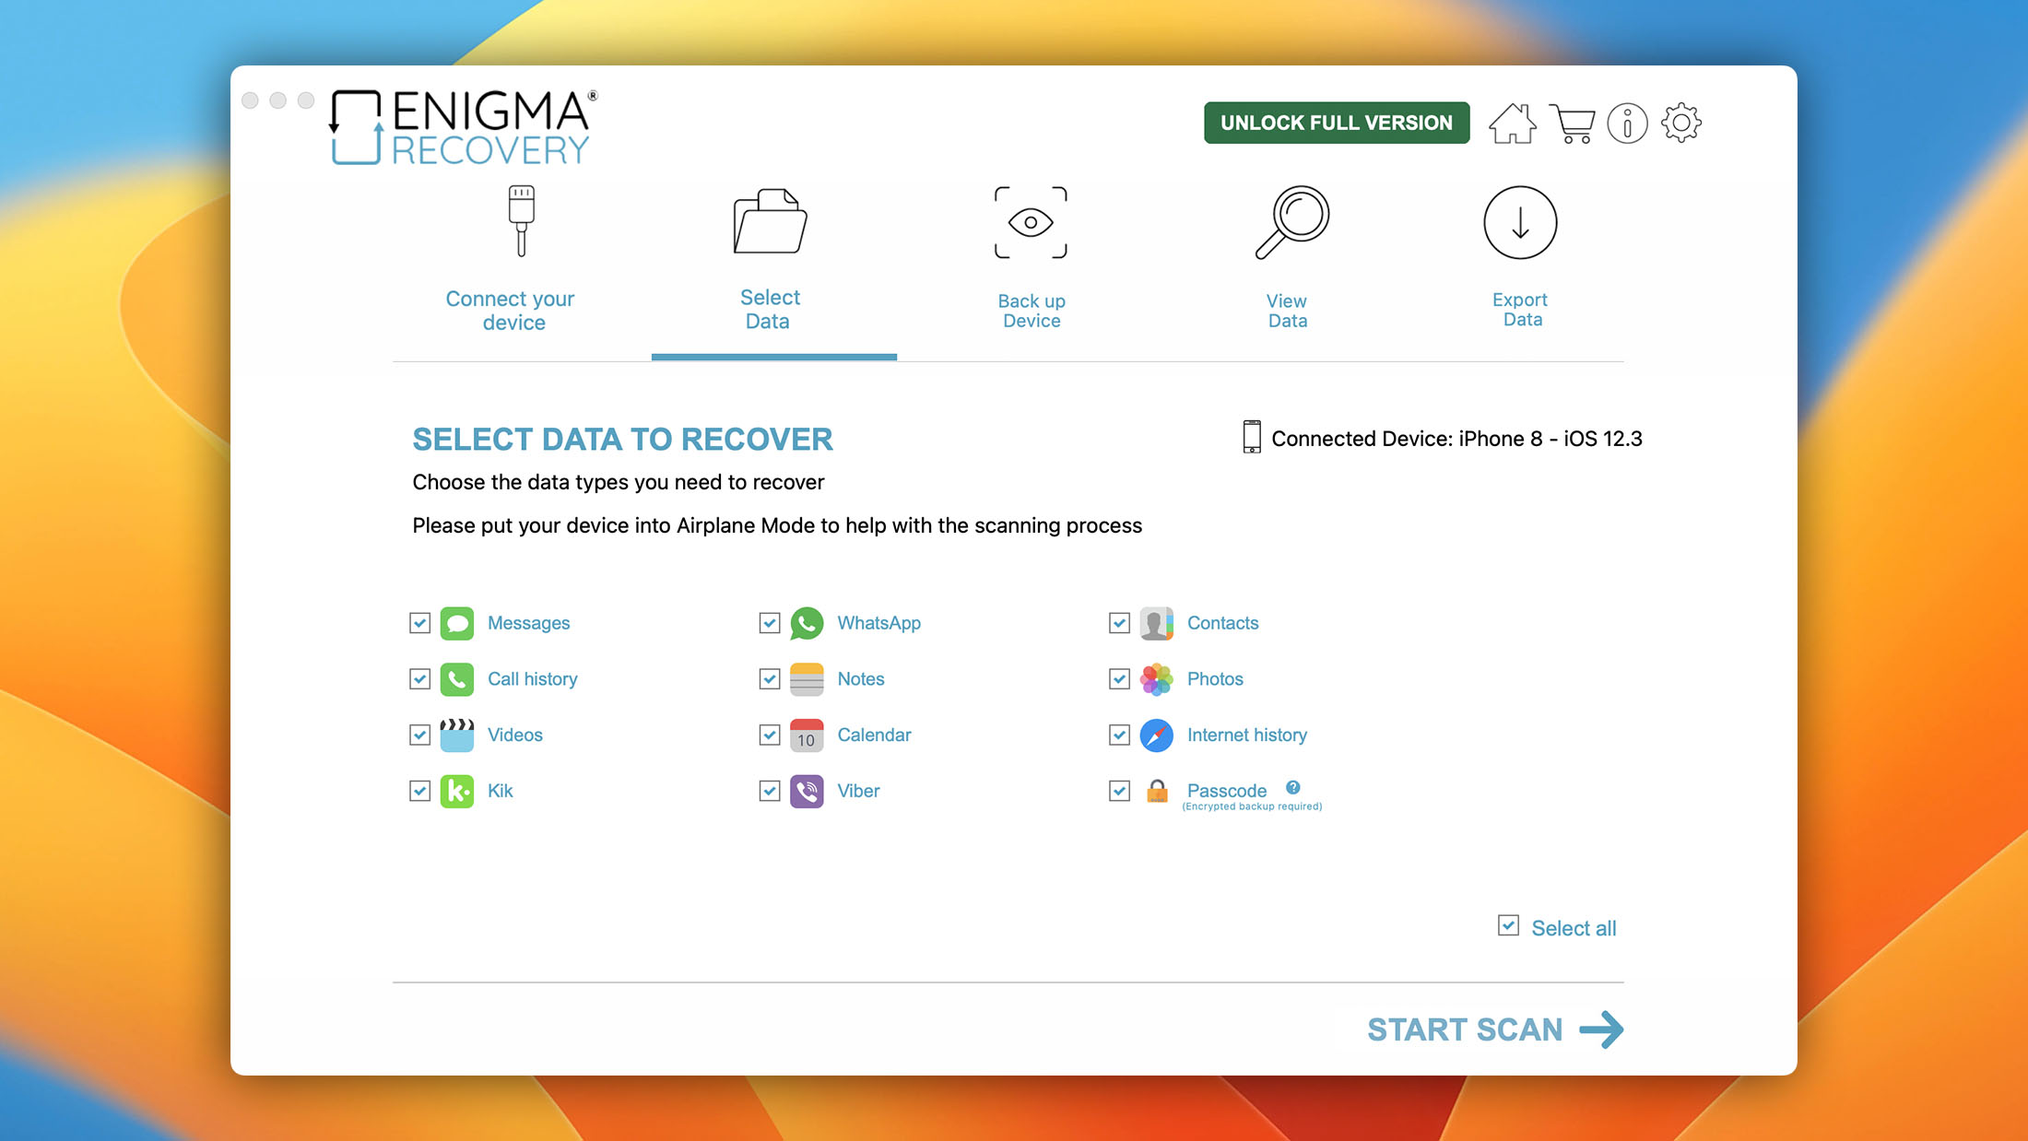The width and height of the screenshot is (2028, 1141).
Task: Click the Safari compass Internet history icon
Action: (1157, 735)
